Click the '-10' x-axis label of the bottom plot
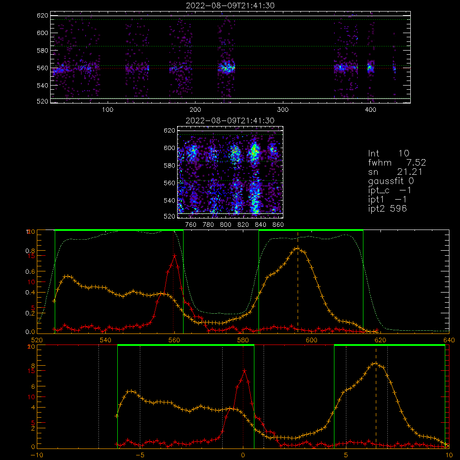The height and width of the screenshot is (460, 460). pos(37,455)
